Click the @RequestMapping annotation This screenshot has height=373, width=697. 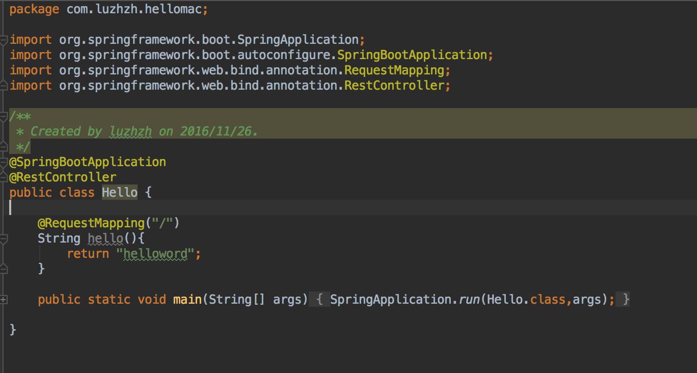pos(91,223)
